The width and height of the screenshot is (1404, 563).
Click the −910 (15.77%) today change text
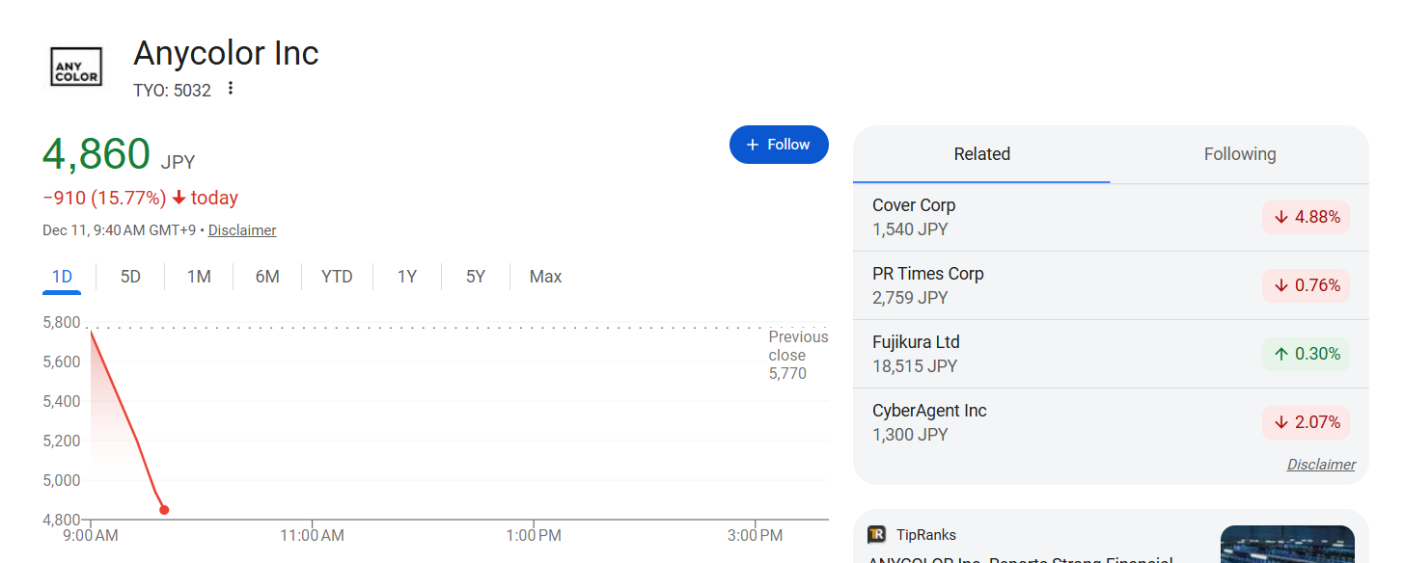141,198
